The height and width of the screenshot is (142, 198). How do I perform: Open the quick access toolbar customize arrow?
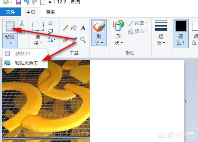pos(50,2)
